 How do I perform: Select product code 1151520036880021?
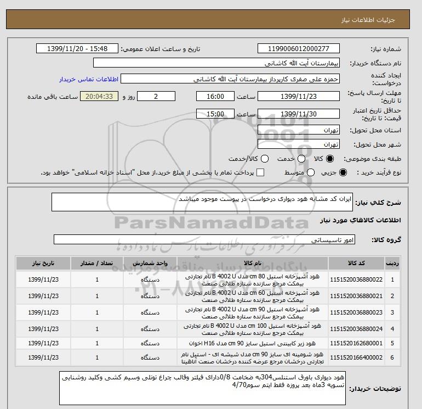(x=356, y=296)
